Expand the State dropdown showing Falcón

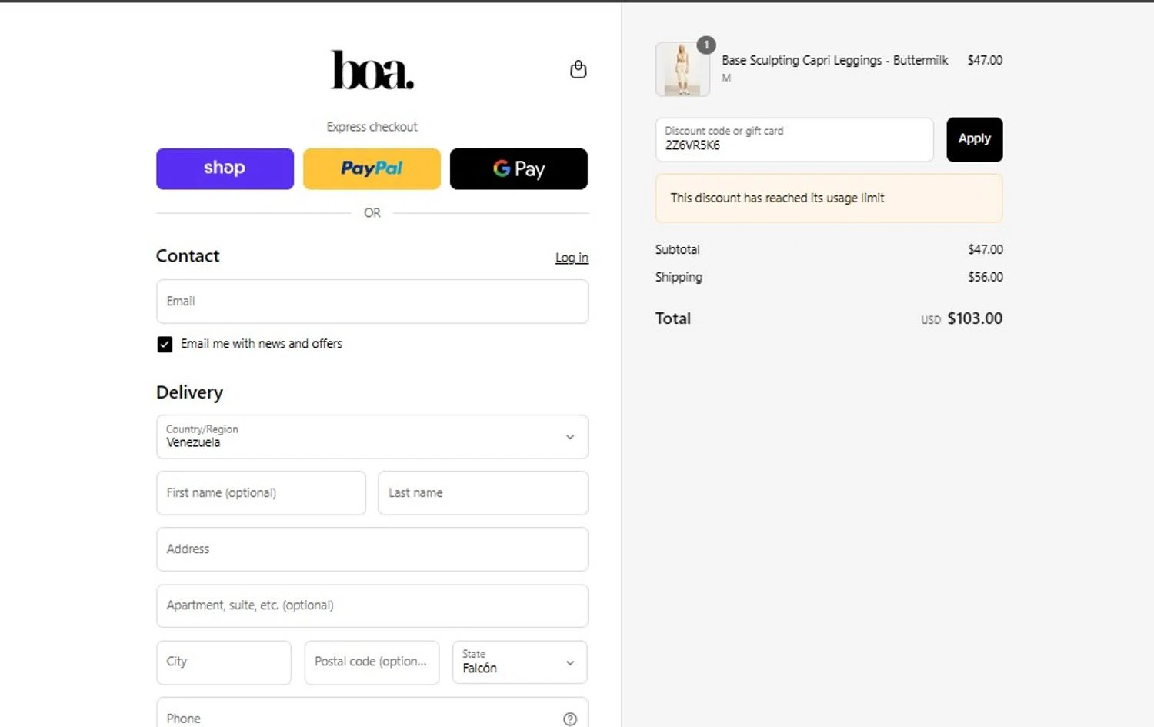[x=520, y=662]
